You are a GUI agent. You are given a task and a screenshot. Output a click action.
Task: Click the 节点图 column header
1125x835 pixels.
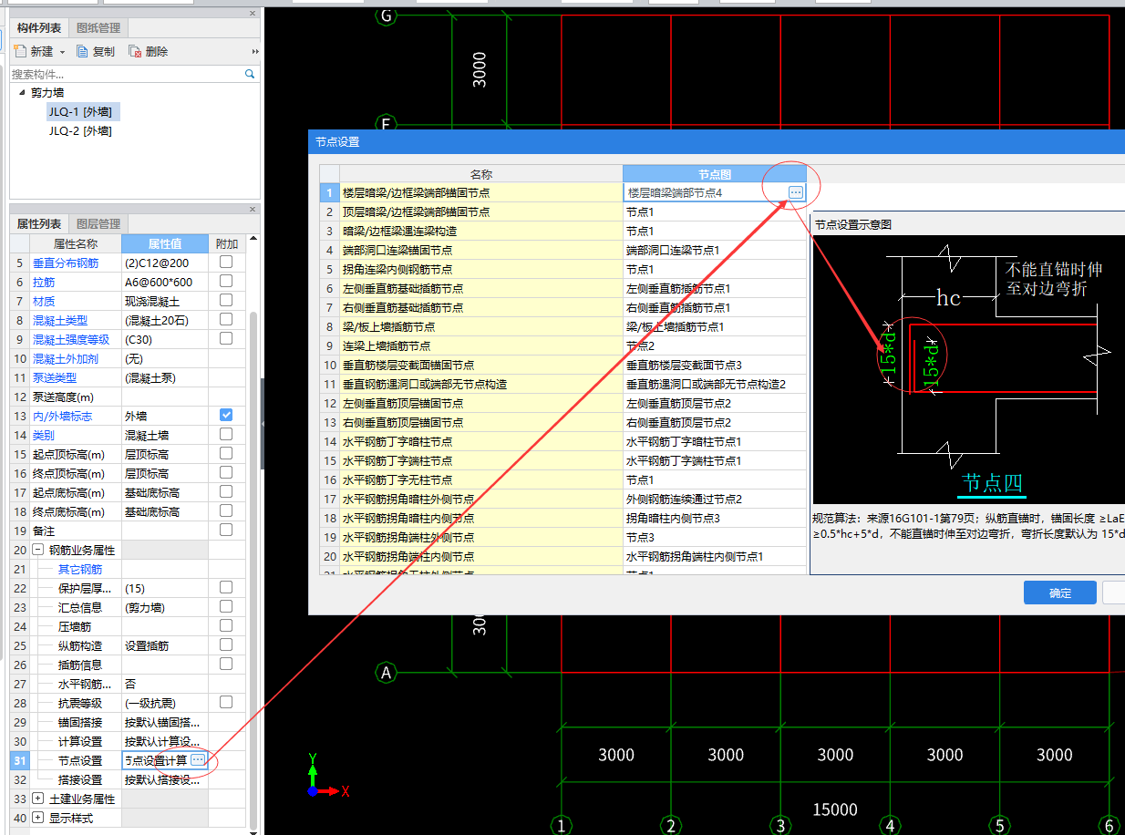715,173
